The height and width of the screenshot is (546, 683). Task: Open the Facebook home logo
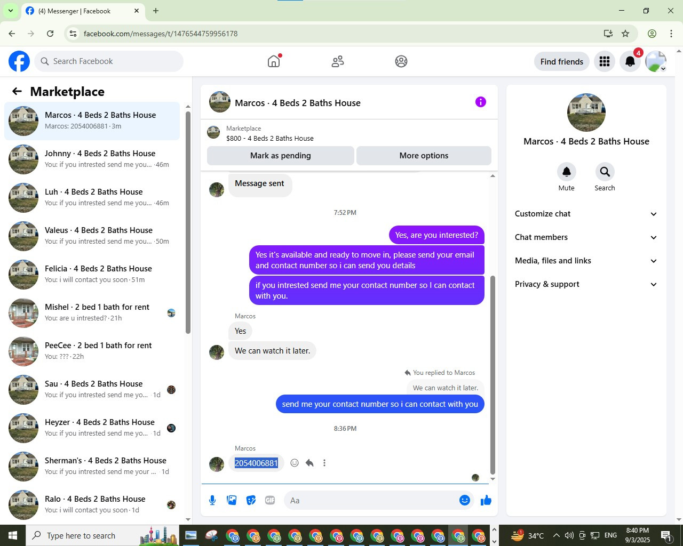(x=19, y=61)
